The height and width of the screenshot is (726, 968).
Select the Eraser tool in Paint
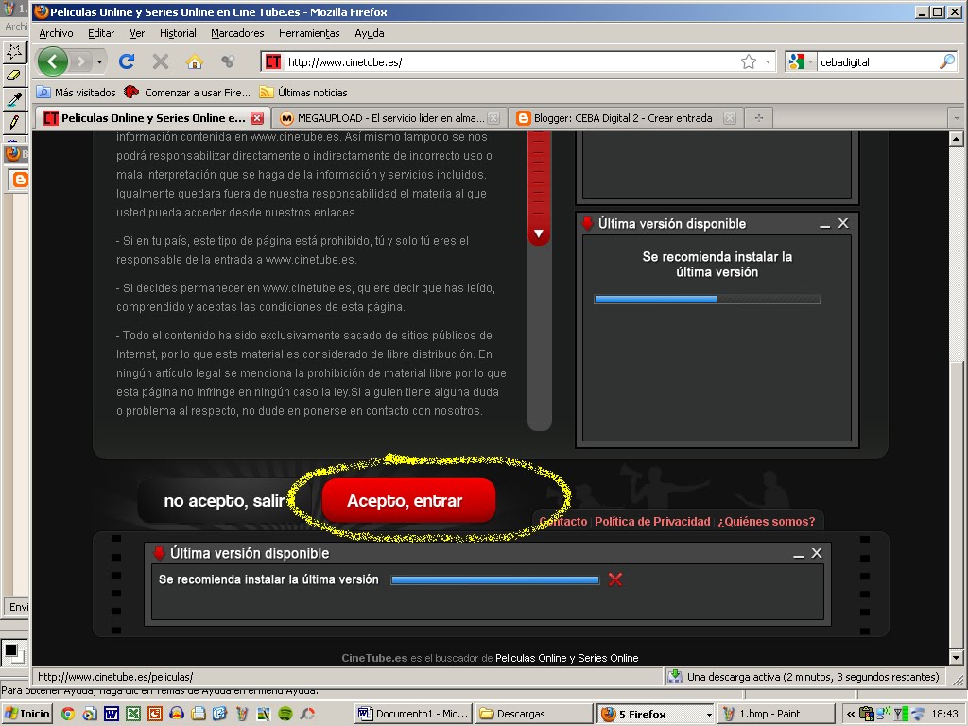tap(13, 76)
